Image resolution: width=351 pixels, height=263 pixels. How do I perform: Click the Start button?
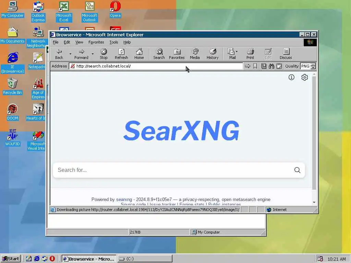tap(11, 259)
